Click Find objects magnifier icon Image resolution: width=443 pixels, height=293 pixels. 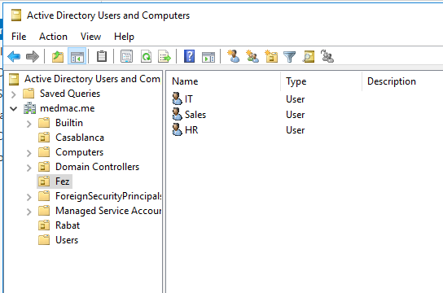[309, 56]
